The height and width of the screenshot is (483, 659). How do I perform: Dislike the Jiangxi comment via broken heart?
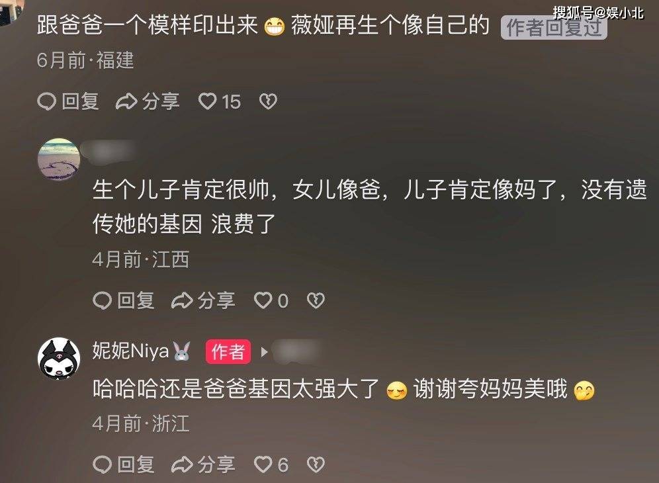tap(316, 300)
